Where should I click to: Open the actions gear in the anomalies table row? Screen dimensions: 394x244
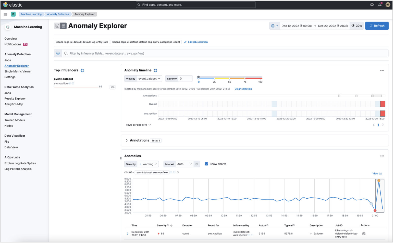(x=364, y=234)
